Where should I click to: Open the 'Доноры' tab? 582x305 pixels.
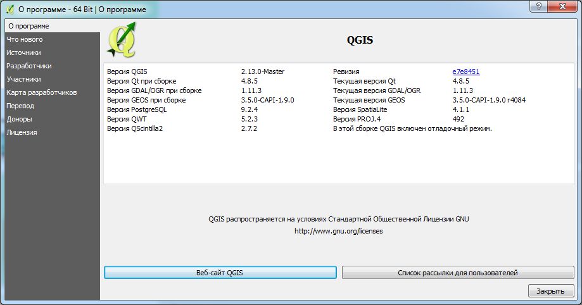coord(53,119)
